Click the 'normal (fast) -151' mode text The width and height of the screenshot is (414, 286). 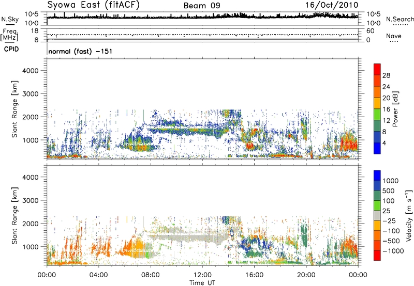[80, 51]
